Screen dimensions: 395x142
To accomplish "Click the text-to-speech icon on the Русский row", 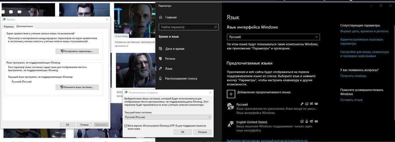I will (307, 104).
